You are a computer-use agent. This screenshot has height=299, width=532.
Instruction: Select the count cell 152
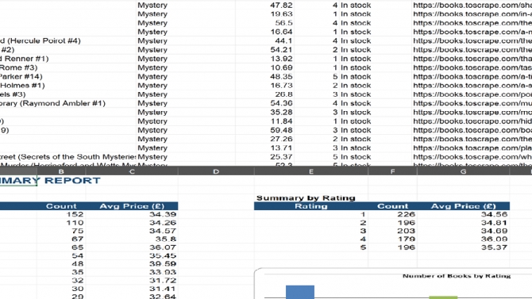click(61, 214)
